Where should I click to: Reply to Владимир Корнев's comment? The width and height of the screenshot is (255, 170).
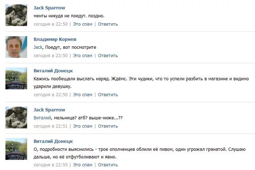tap(108, 56)
